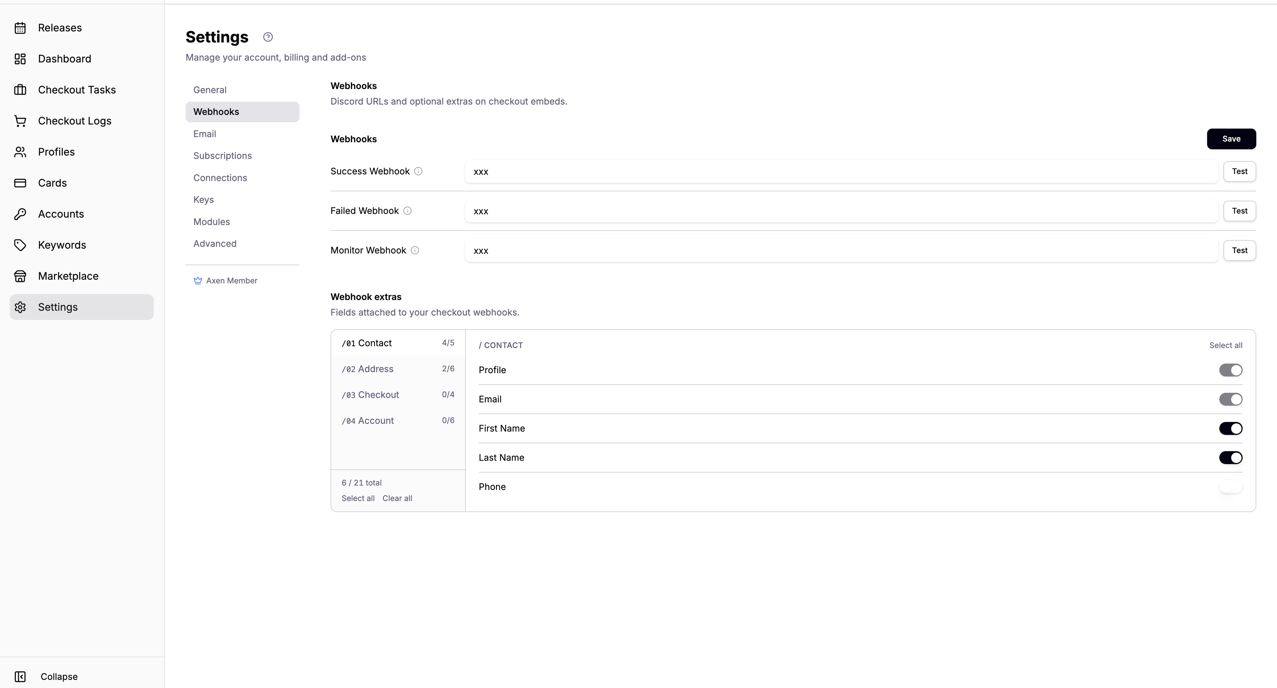Click the Settings gear icon
This screenshot has width=1277, height=688.
coord(20,307)
